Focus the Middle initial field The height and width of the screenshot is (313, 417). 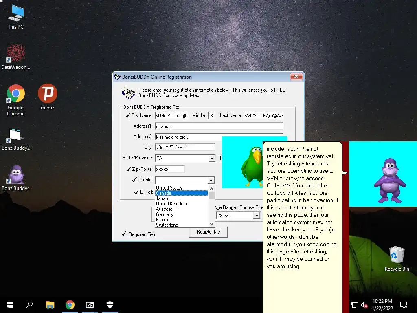(x=211, y=115)
